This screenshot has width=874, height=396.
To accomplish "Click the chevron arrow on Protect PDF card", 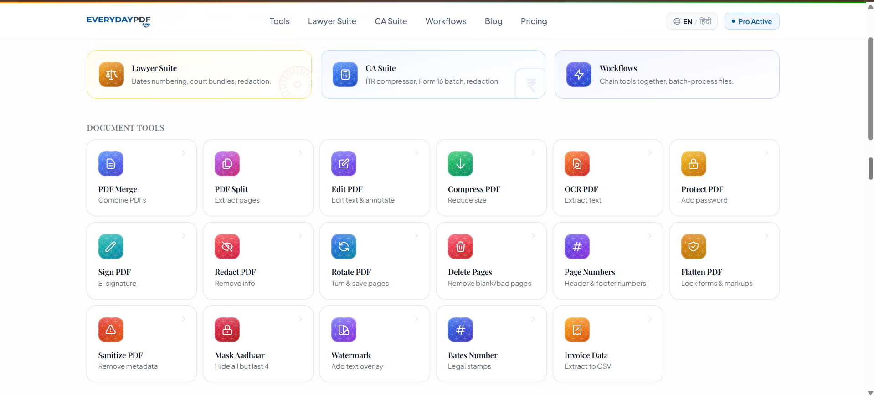I will pyautogui.click(x=766, y=153).
